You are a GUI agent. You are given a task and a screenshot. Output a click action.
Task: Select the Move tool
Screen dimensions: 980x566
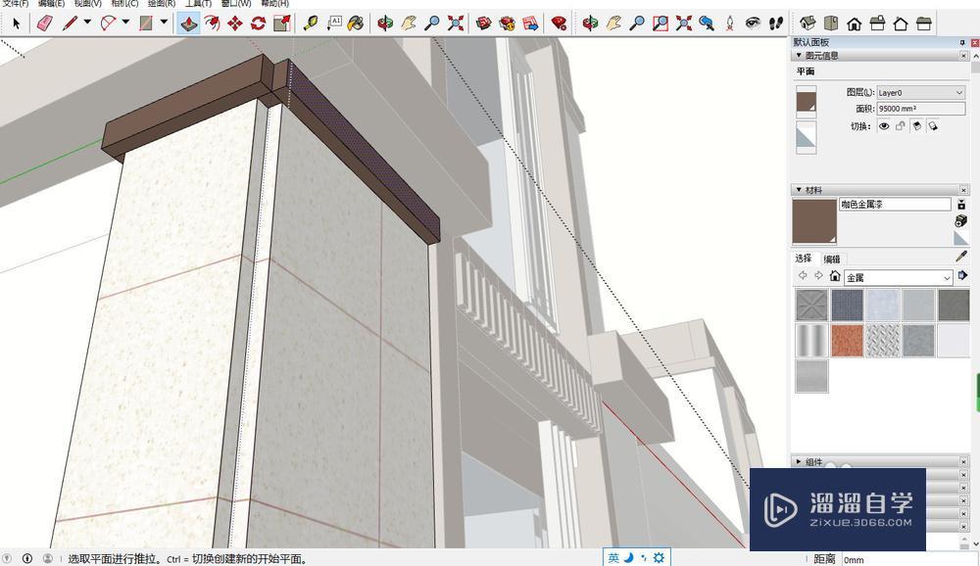click(235, 24)
